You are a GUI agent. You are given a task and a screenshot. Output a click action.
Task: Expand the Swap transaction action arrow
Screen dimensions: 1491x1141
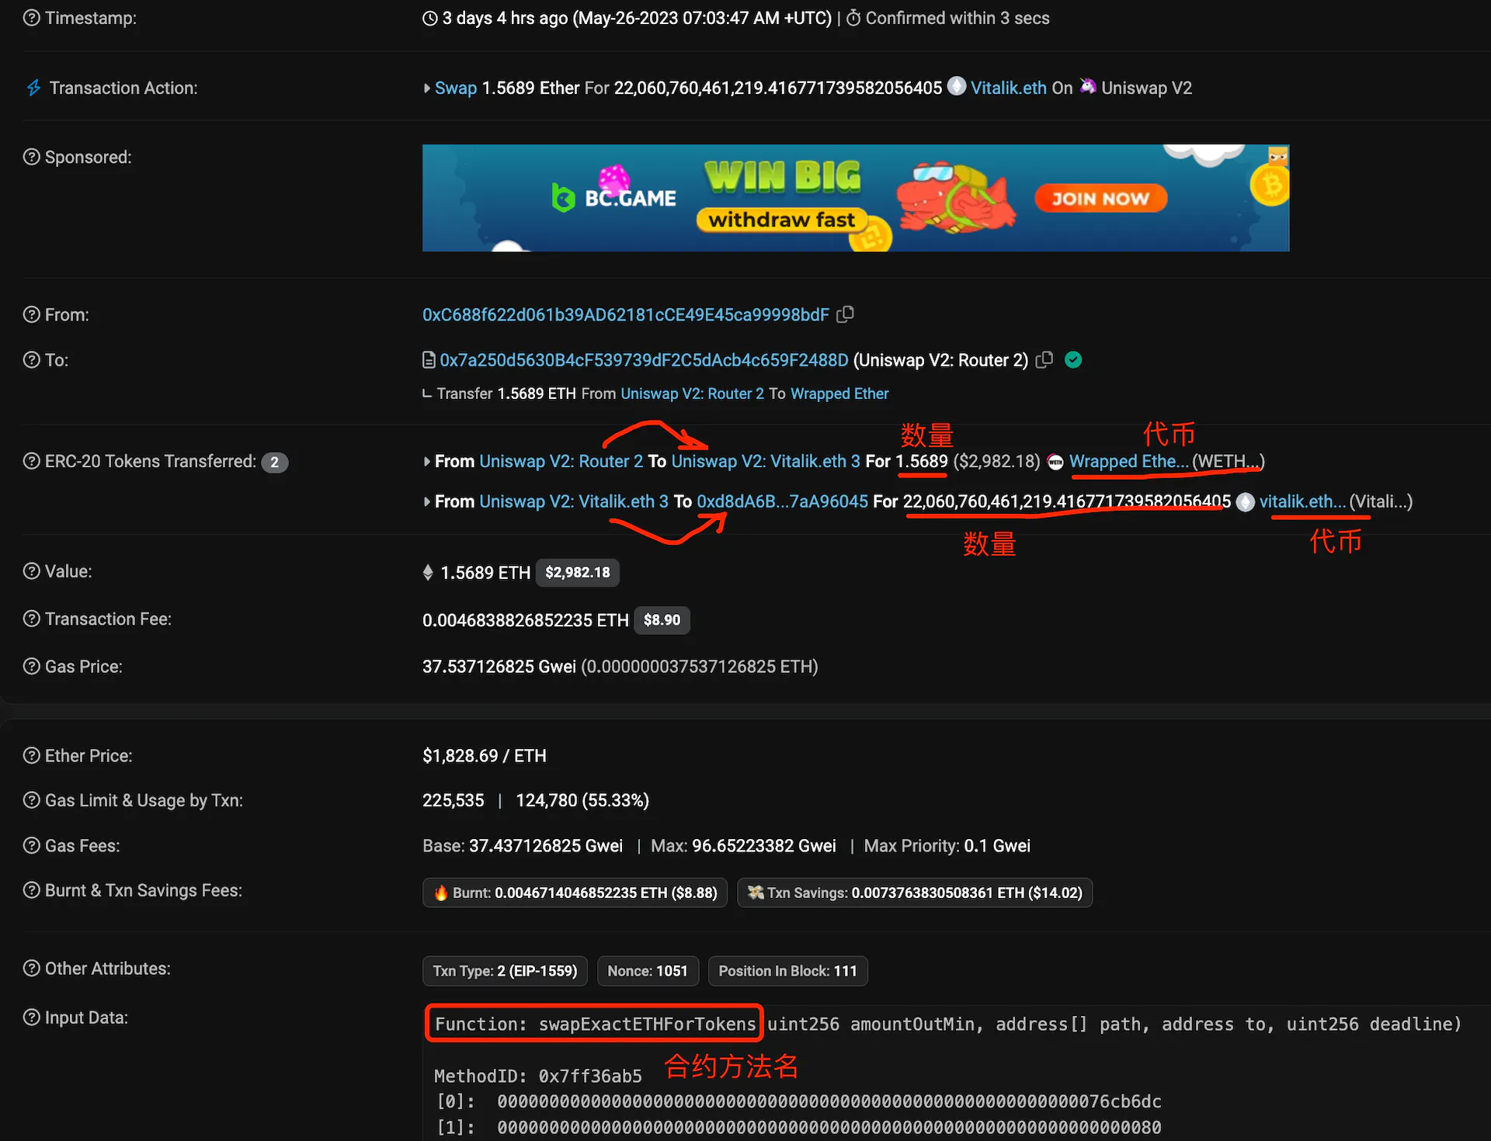[427, 88]
